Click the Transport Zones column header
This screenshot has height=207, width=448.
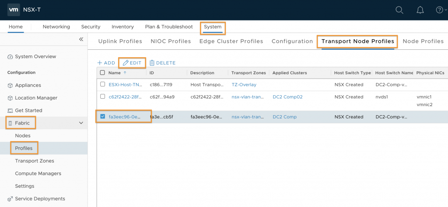point(248,72)
